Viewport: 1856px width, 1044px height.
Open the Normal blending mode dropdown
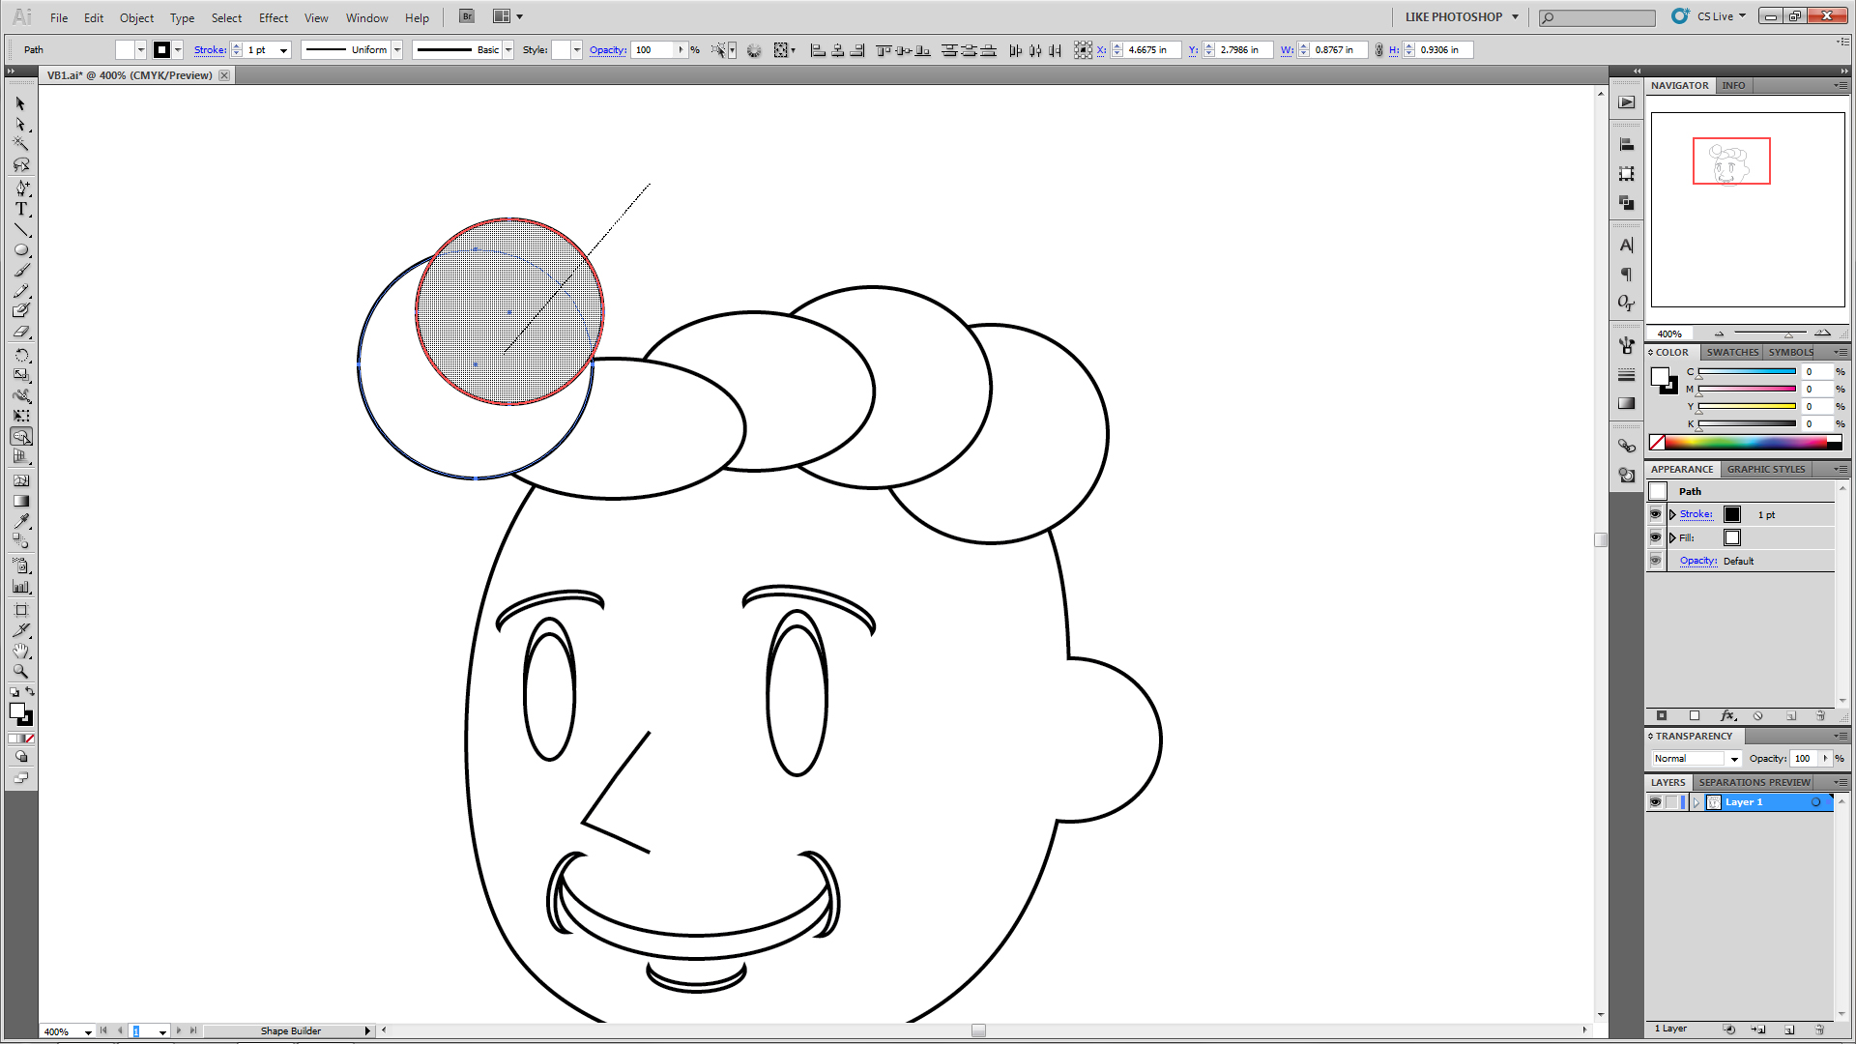tap(1734, 759)
